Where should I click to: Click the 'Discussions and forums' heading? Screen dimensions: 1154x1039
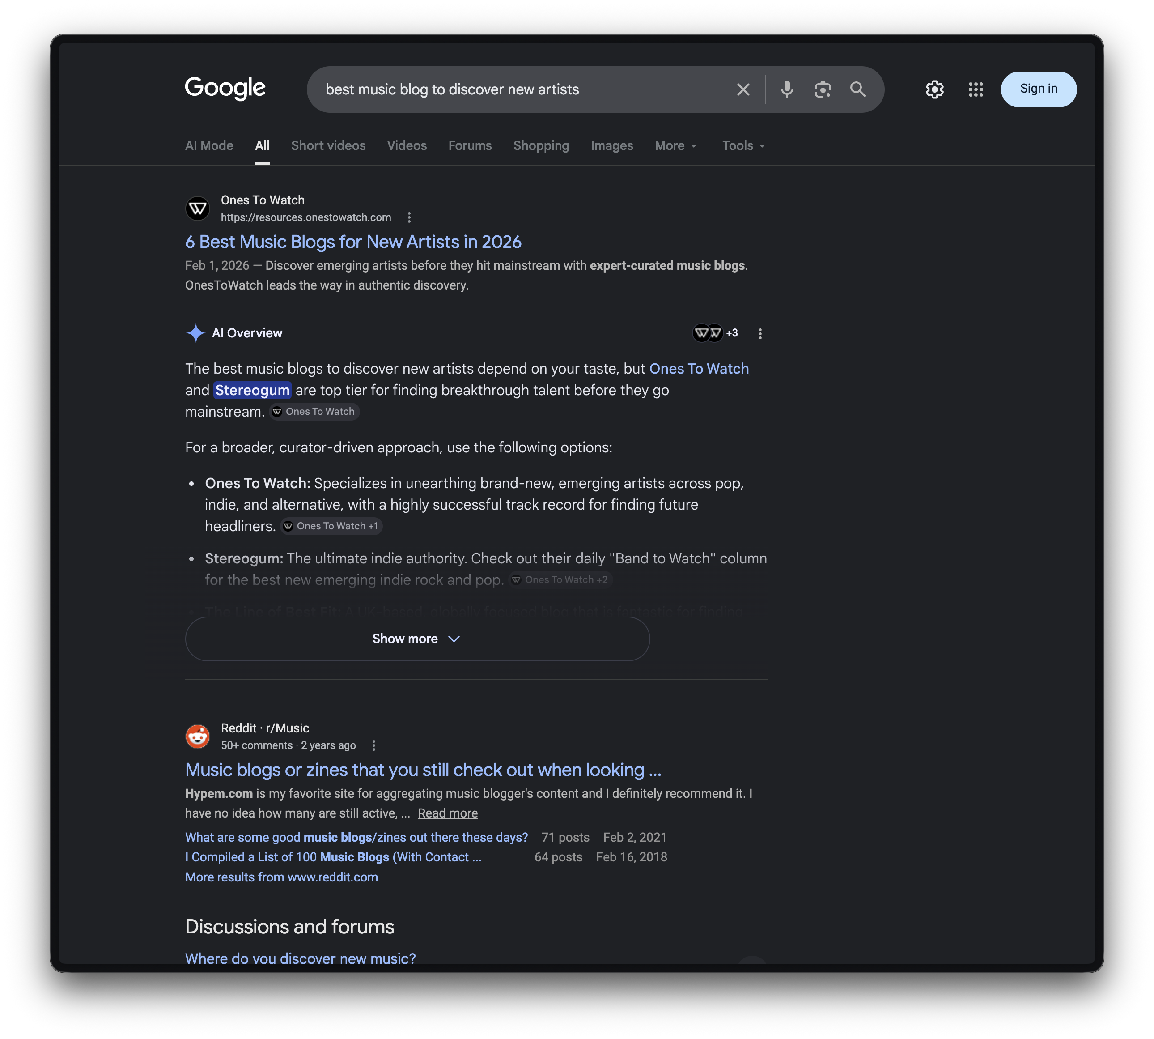(x=289, y=927)
